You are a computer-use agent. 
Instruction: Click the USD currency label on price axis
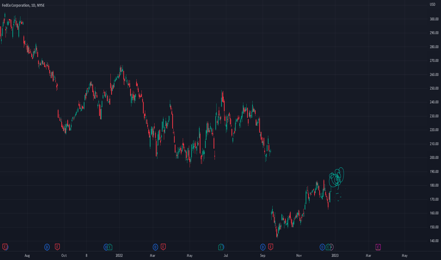coord(432,4)
